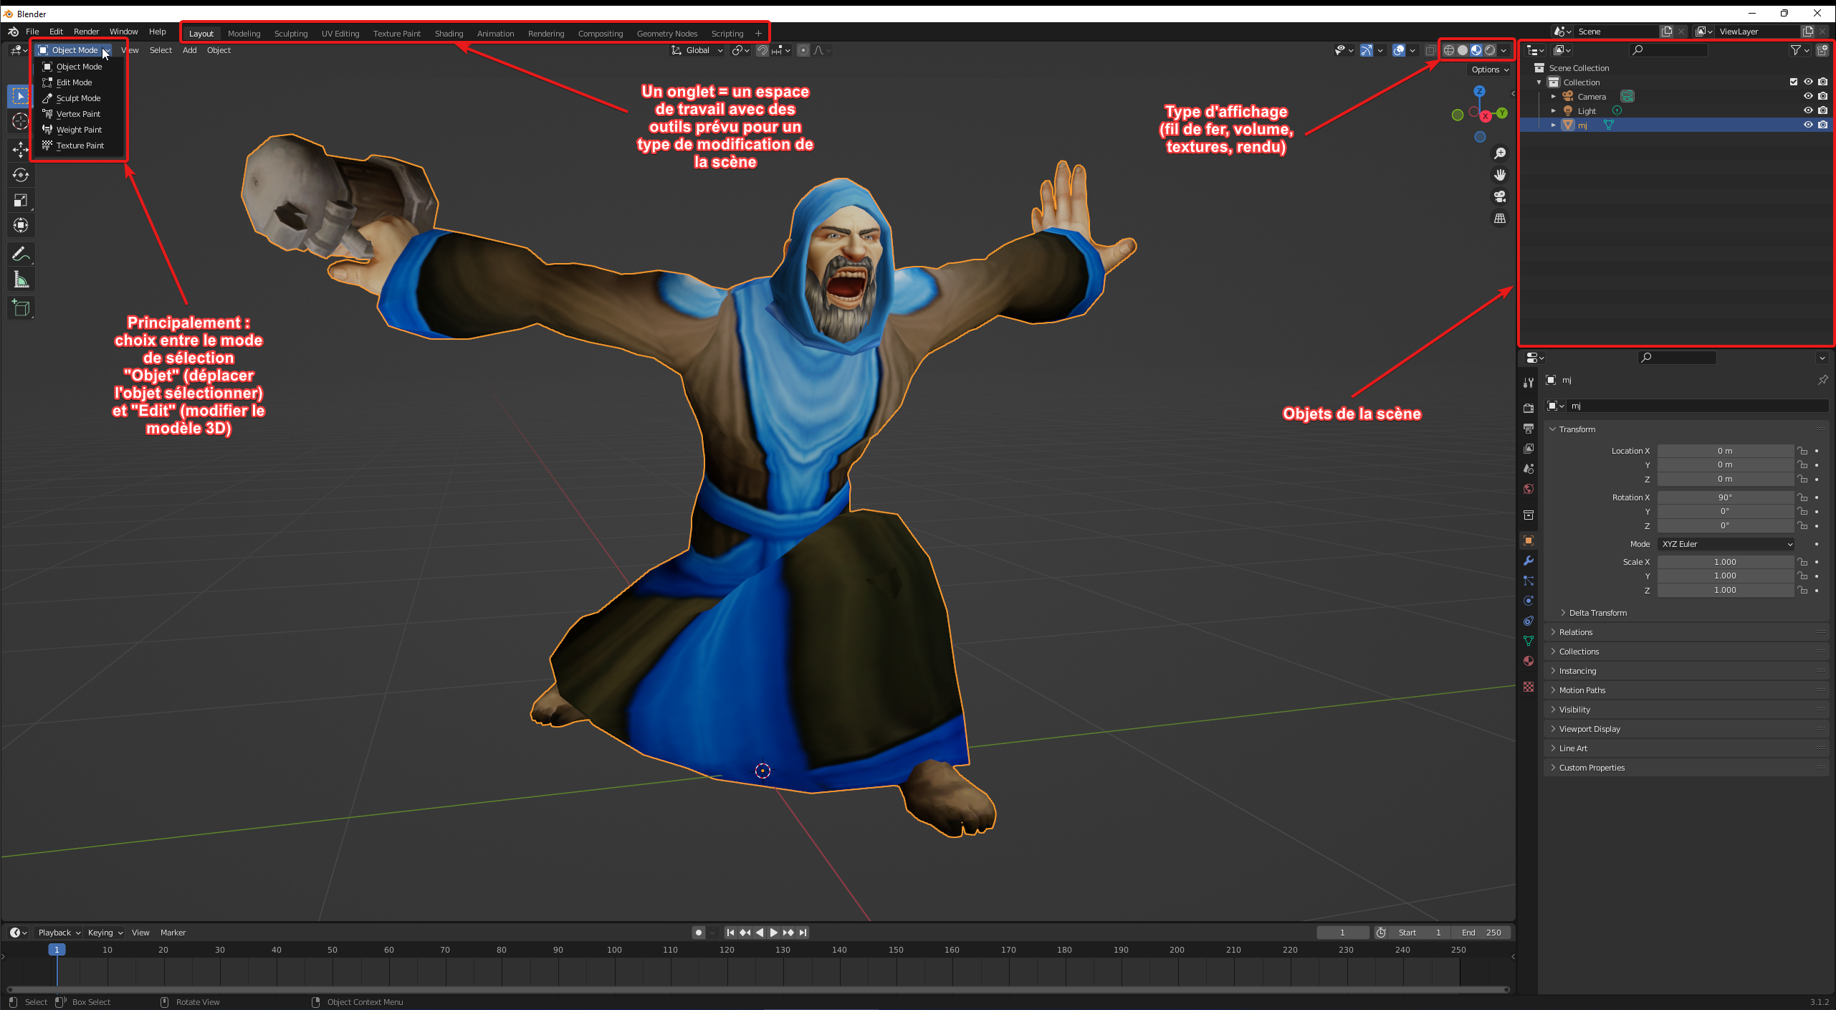Viewport: 1836px width, 1010px height.
Task: Click the Scale X value field
Action: 1726,562
